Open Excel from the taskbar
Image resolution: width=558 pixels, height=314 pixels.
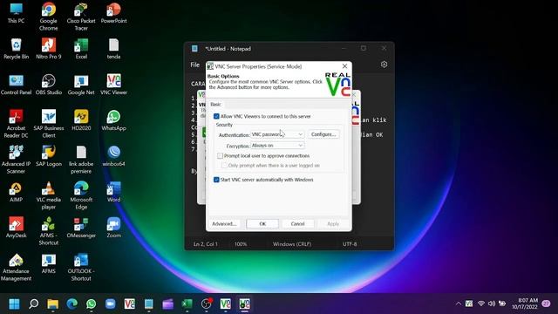[187, 304]
